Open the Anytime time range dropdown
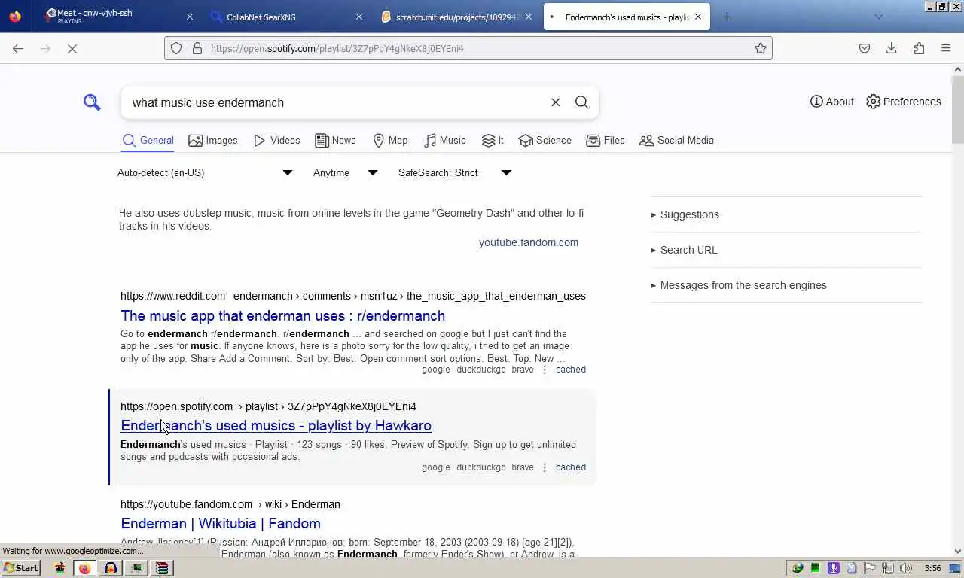The height and width of the screenshot is (578, 964). point(345,172)
